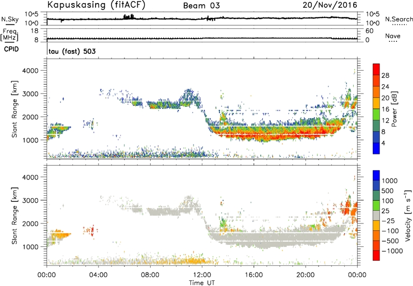The width and height of the screenshot is (413, 286).
Task: Click the "4000" tick in the velocity panel
Action: [x=30, y=177]
